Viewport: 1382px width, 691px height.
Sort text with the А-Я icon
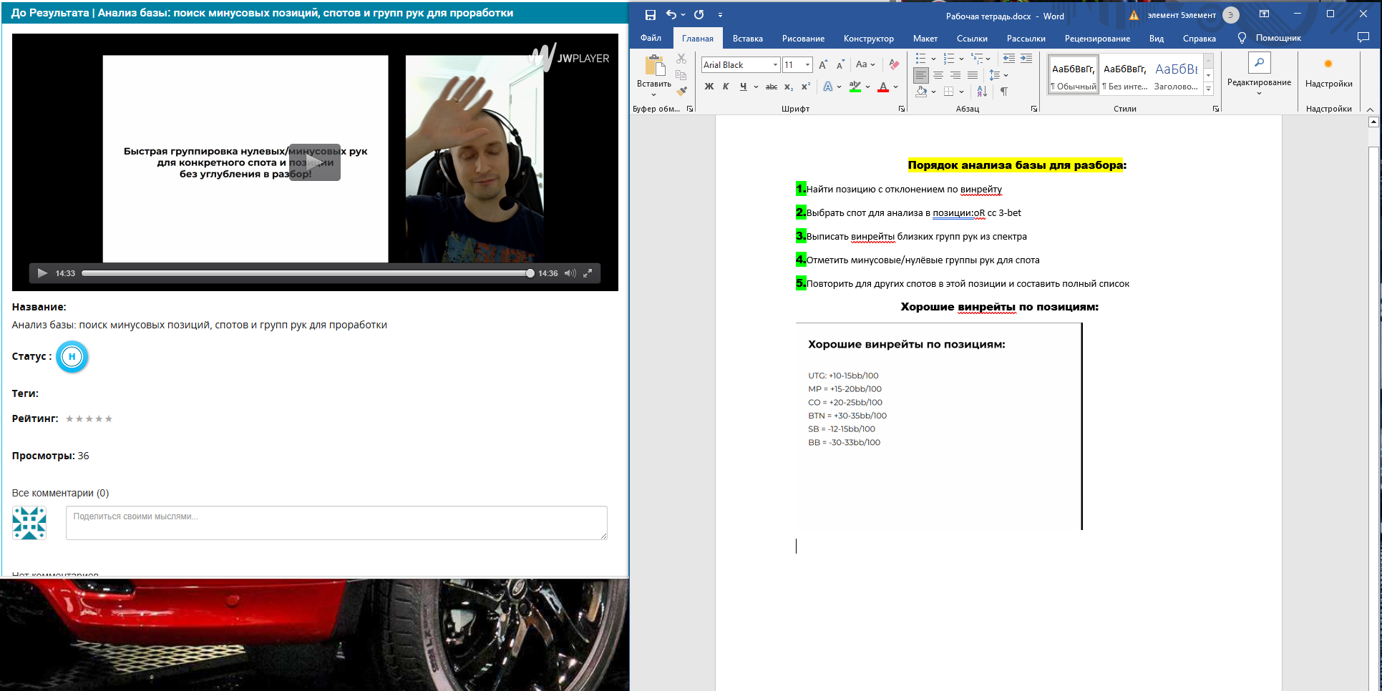[982, 92]
